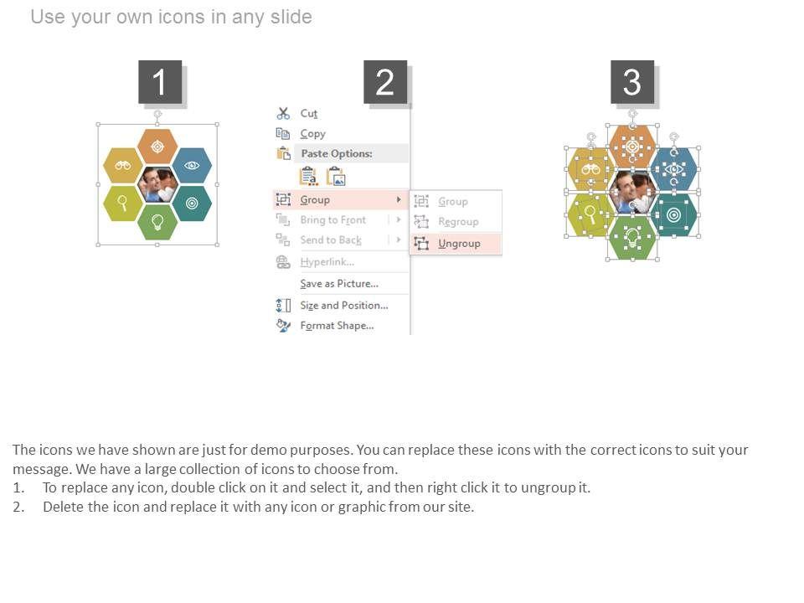Click the rotation handle above step 1 graphic
804x603 pixels.
(x=157, y=114)
